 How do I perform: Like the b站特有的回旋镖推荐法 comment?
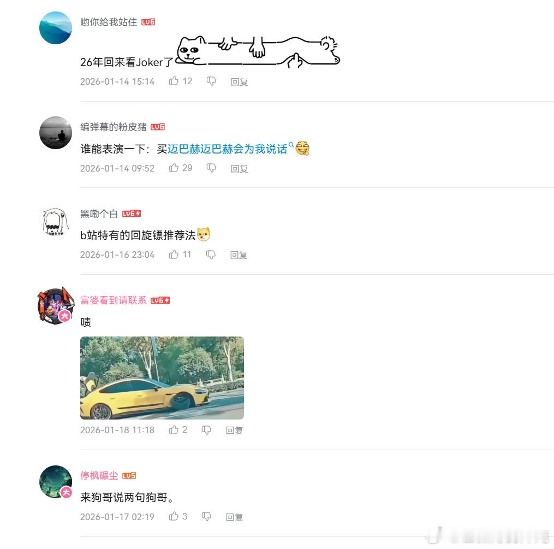[x=174, y=254]
